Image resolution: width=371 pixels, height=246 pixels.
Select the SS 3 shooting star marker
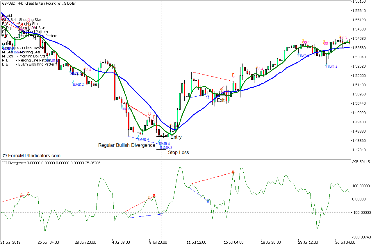[343, 38]
